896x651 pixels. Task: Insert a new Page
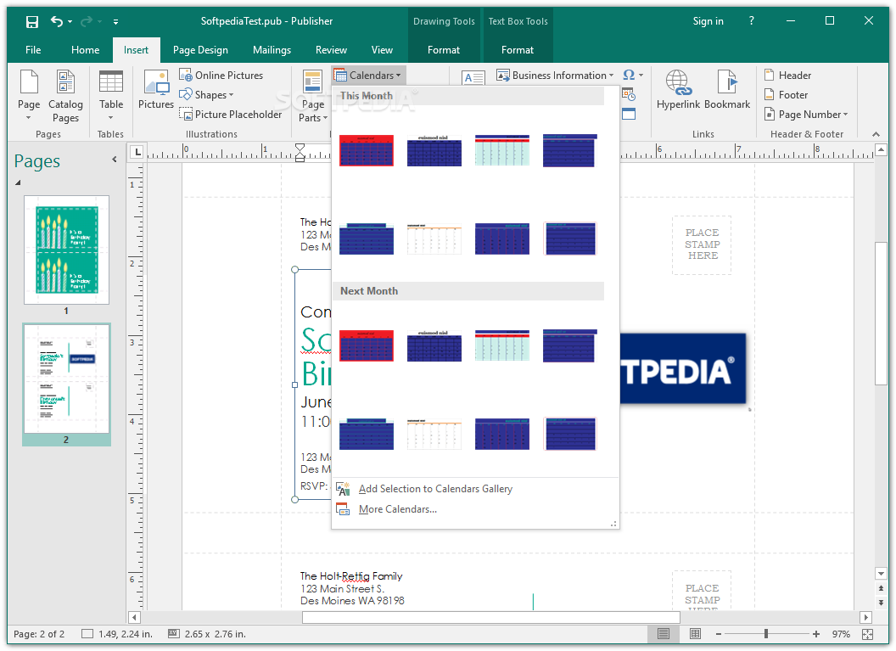coord(29,95)
